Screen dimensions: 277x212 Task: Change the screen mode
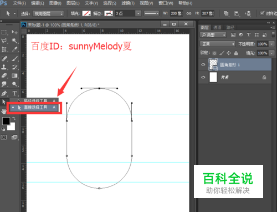(14, 137)
